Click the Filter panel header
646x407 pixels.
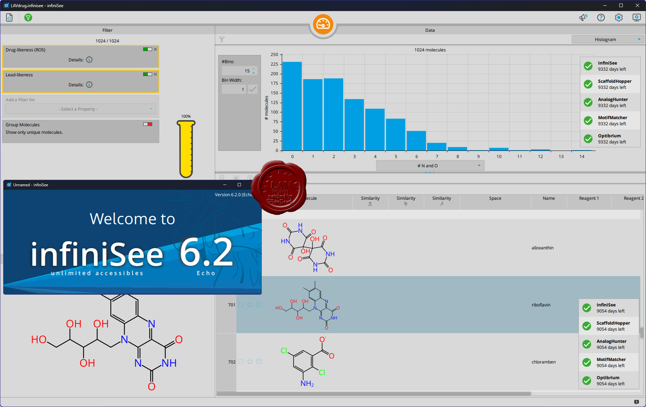107,30
